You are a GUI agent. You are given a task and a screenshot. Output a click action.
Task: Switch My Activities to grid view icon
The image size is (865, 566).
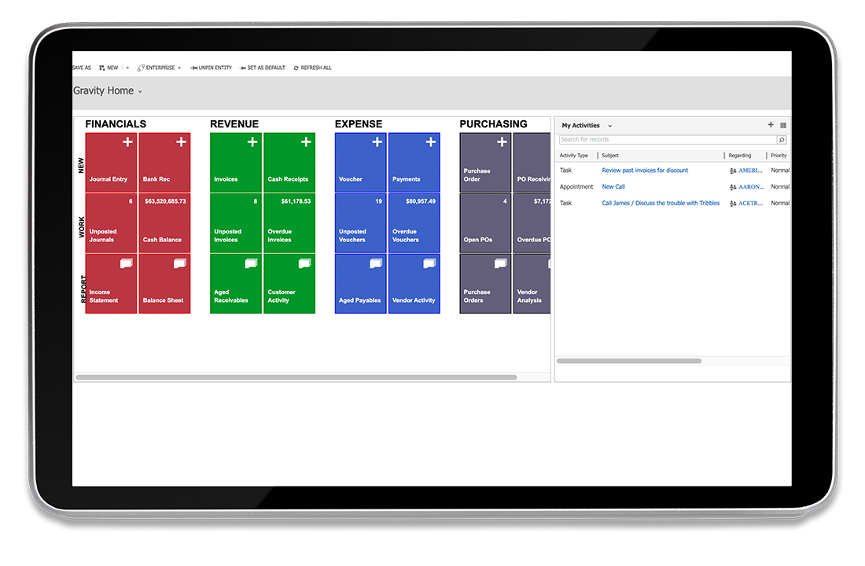[783, 125]
